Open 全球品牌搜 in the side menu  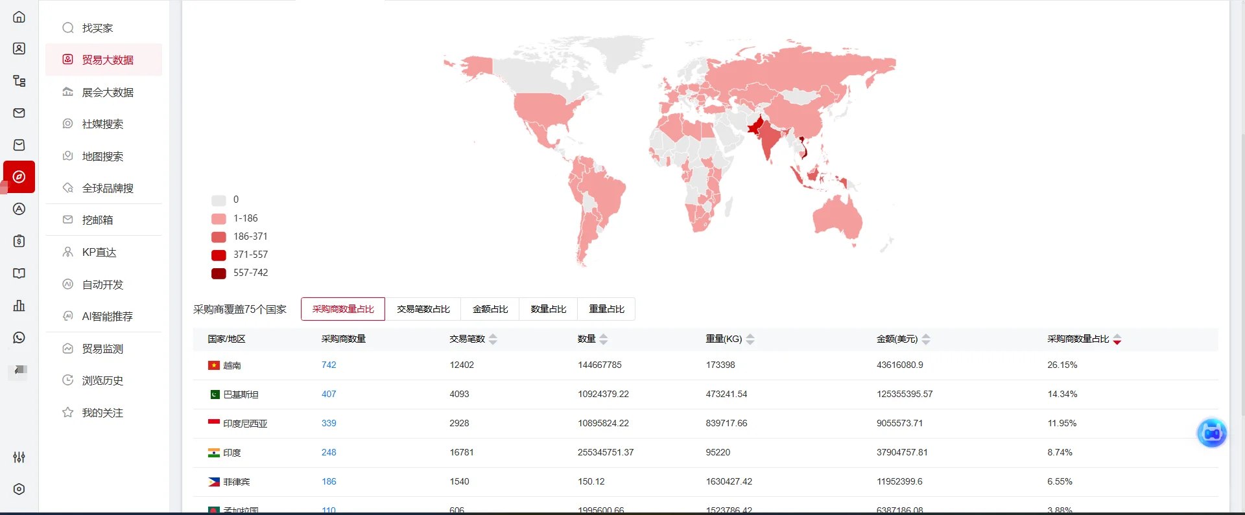104,188
